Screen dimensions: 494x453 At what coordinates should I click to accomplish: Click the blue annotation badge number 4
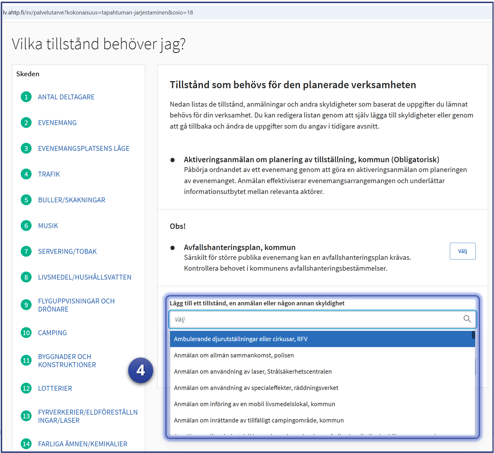141,370
